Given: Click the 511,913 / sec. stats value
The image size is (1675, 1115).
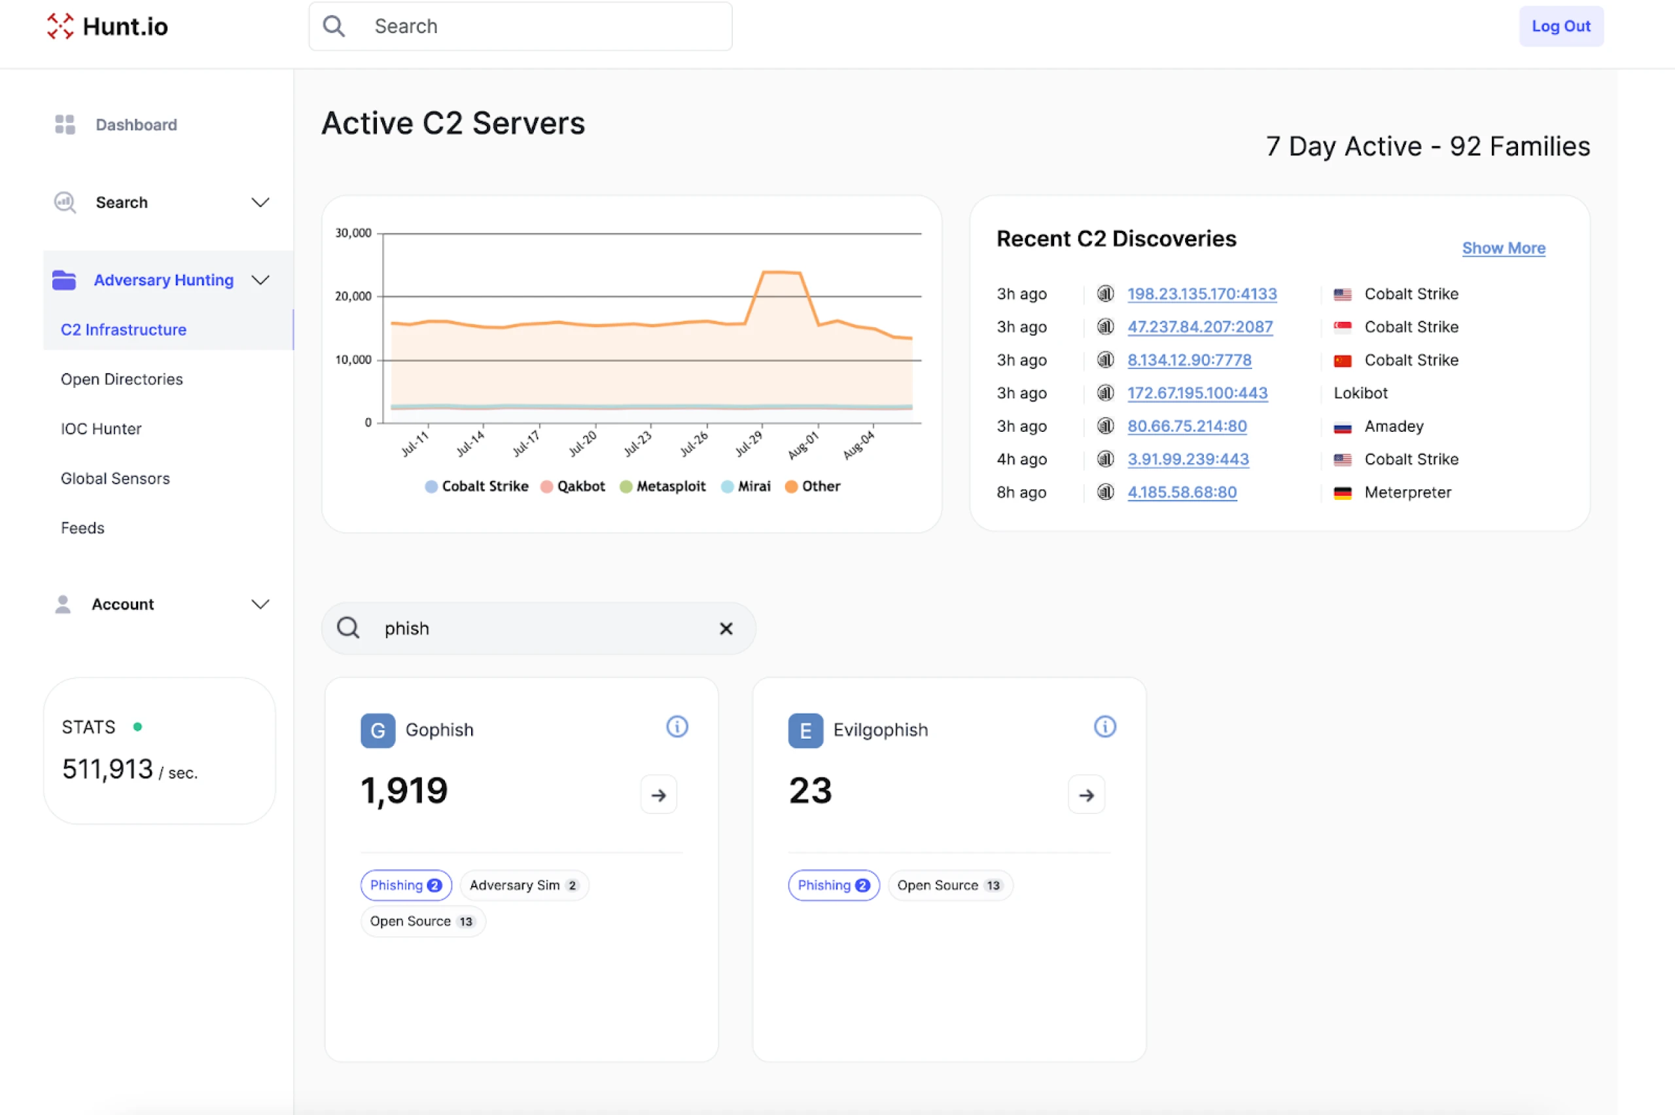Looking at the screenshot, I should pyautogui.click(x=130, y=770).
